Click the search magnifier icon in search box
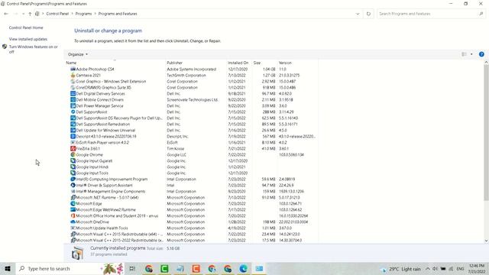 point(481,14)
